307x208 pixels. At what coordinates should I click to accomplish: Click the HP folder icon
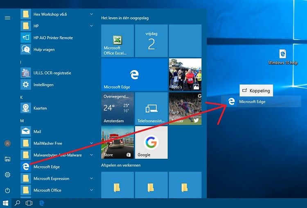pyautogui.click(x=26, y=26)
